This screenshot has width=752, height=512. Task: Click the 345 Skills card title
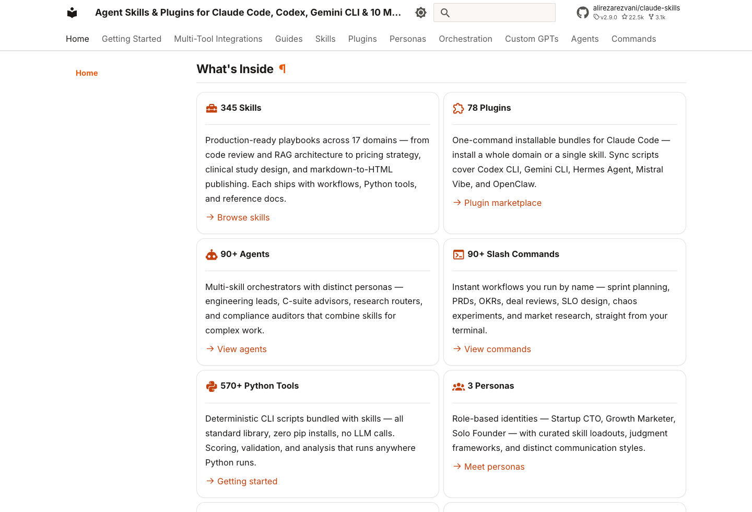[x=241, y=108]
